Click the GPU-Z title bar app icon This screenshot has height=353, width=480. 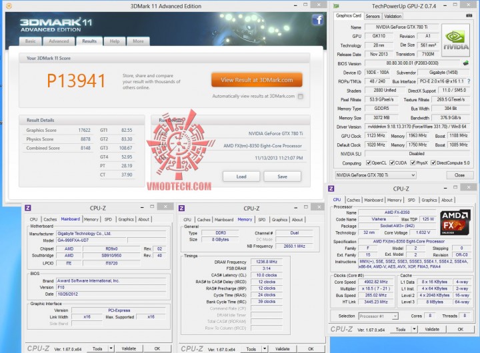tap(336, 6)
